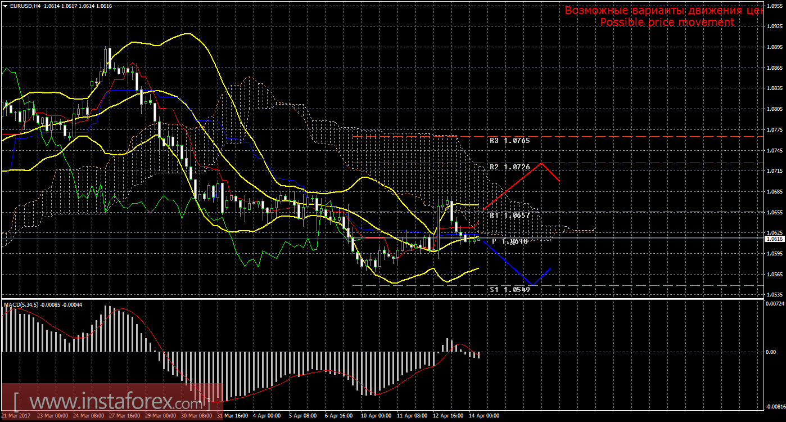The height and width of the screenshot is (422, 786).
Task: Click the 1.0565 price scale value
Action: click(x=774, y=274)
